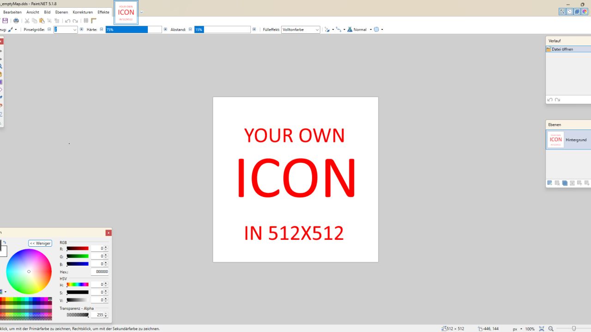
Task: Open the Korrekturen menu
Action: click(83, 12)
